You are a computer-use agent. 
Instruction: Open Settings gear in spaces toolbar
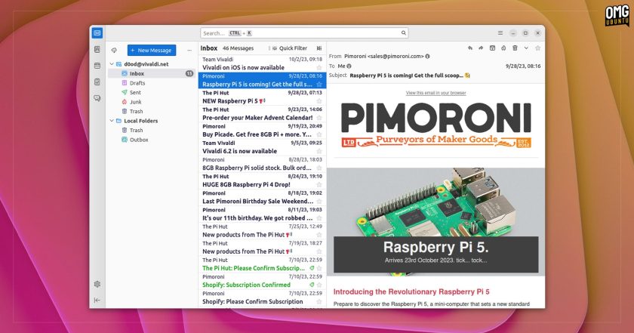(x=97, y=284)
